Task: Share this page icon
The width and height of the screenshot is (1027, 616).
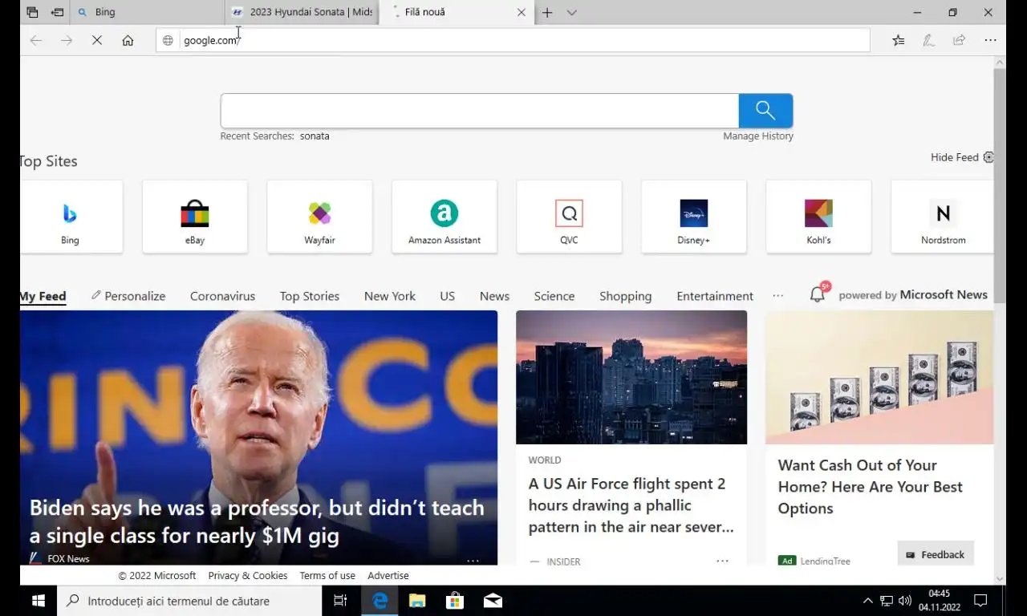Action: [x=959, y=40]
